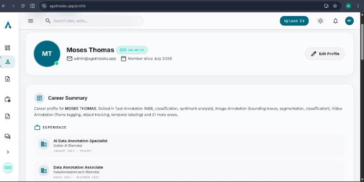Open notifications bell icon
Image resolution: width=364 pixels, height=182 pixels.
pyautogui.click(x=336, y=21)
